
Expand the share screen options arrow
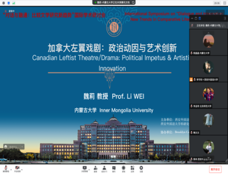coord(89,170)
